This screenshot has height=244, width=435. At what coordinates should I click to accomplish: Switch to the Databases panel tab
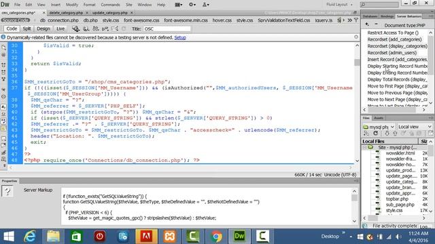(x=370, y=16)
